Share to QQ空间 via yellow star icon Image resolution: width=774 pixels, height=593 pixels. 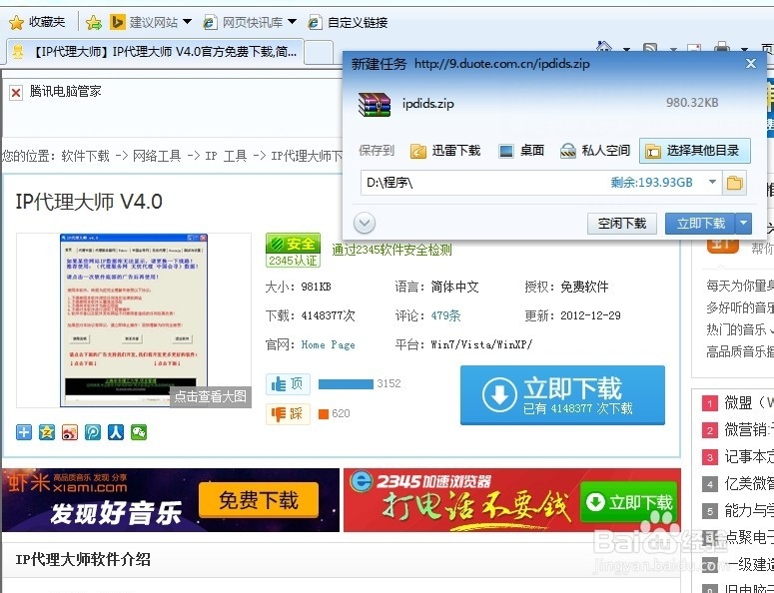click(x=47, y=432)
